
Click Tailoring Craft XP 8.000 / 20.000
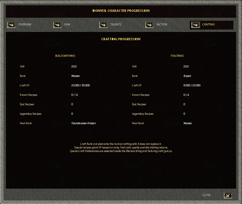(192, 85)
